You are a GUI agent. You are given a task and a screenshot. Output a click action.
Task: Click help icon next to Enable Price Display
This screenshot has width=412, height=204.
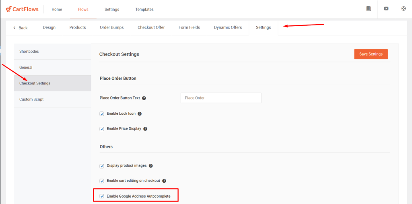[x=145, y=129]
